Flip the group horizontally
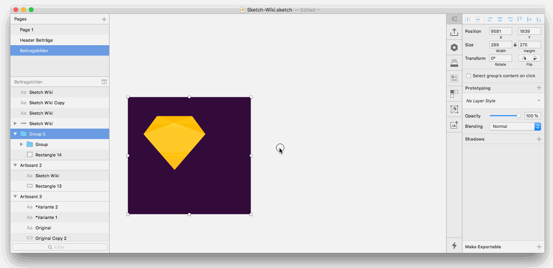Viewport: 553px width, 268px height. (524, 58)
